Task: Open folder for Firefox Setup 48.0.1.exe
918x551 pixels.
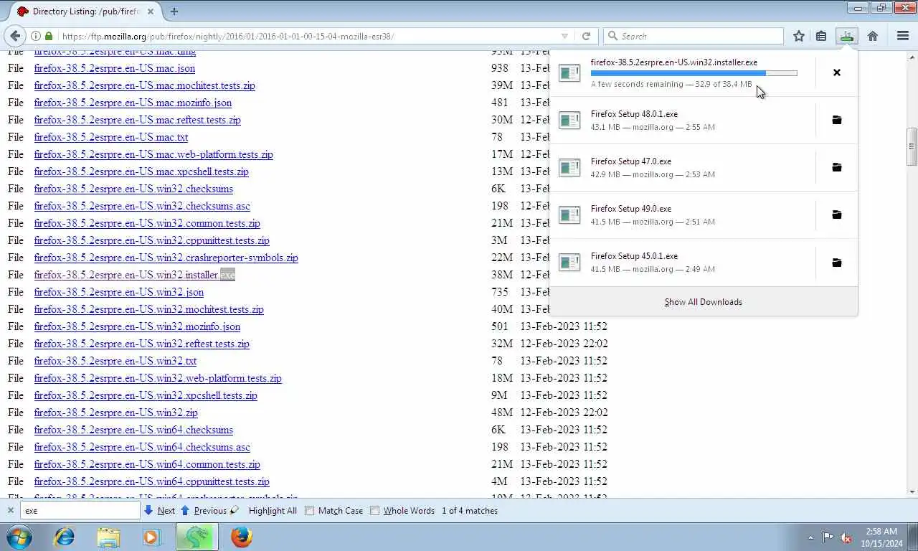Action: [x=837, y=120]
